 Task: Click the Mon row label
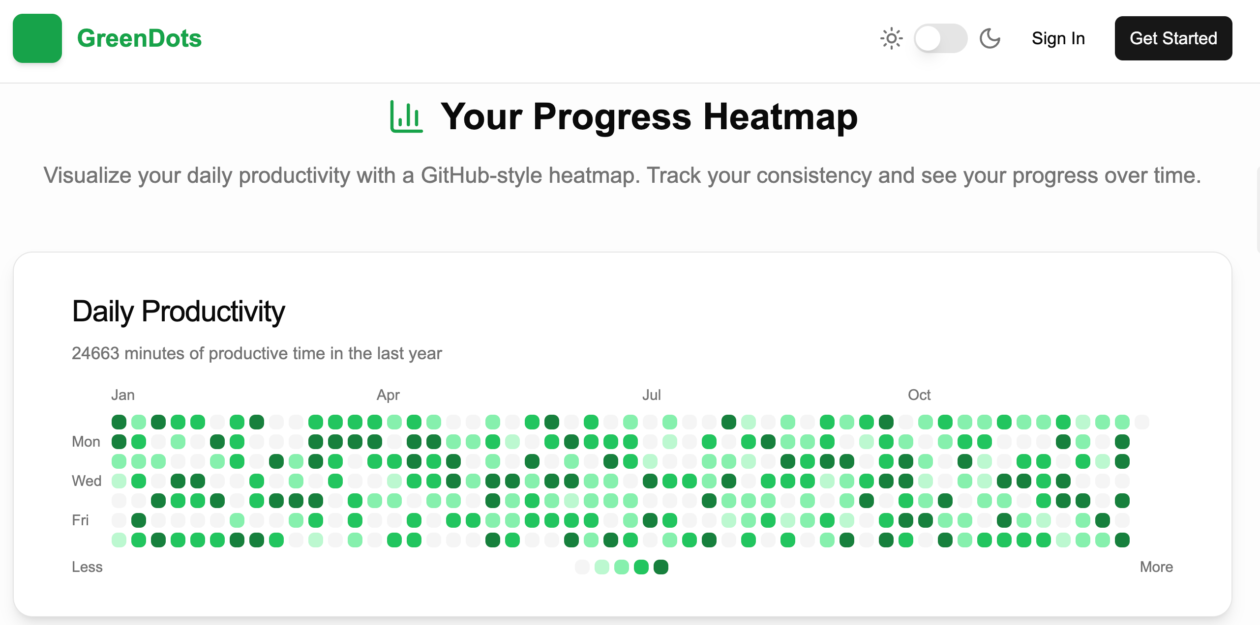pyautogui.click(x=86, y=442)
